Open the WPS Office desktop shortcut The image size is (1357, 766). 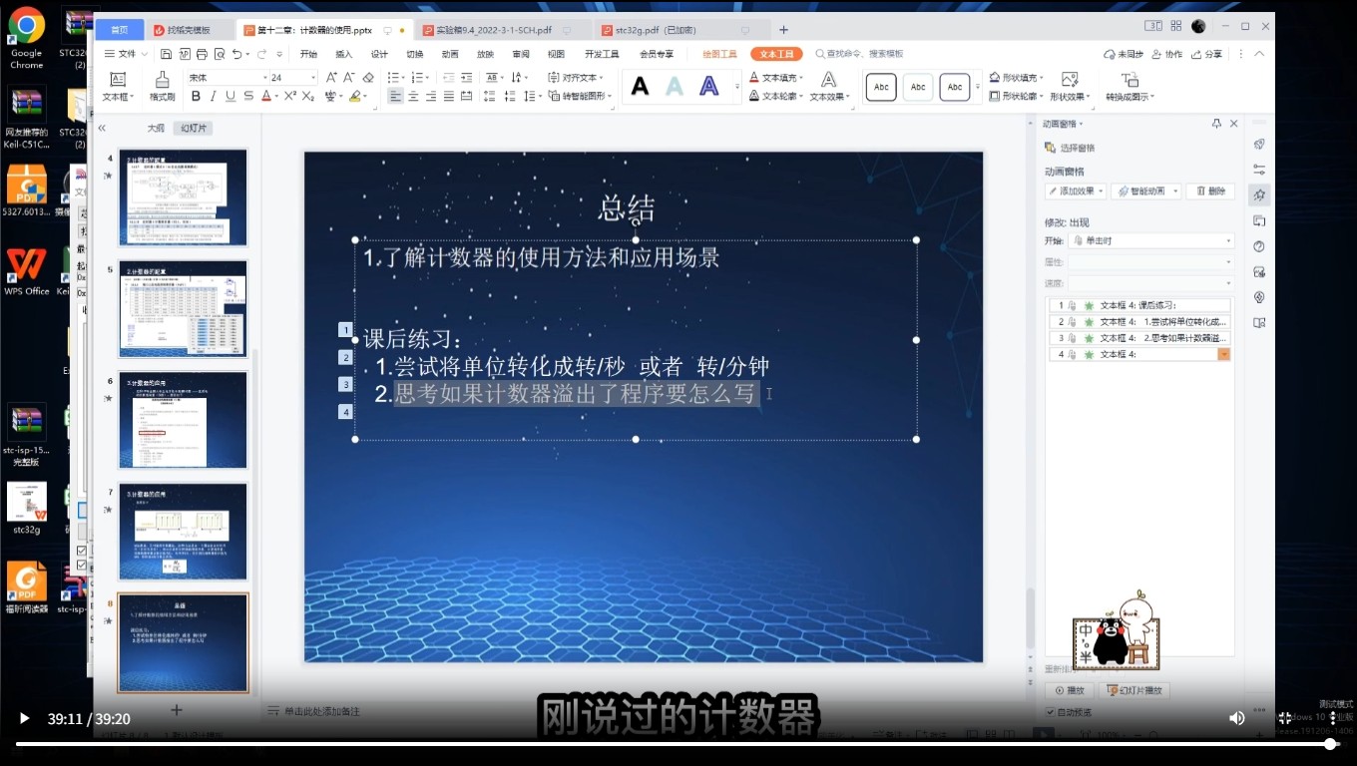tap(27, 271)
